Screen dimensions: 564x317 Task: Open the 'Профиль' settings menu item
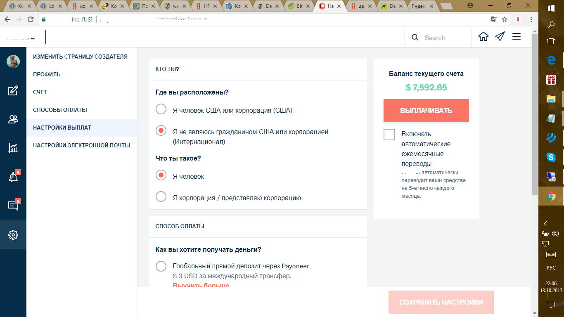click(x=47, y=74)
